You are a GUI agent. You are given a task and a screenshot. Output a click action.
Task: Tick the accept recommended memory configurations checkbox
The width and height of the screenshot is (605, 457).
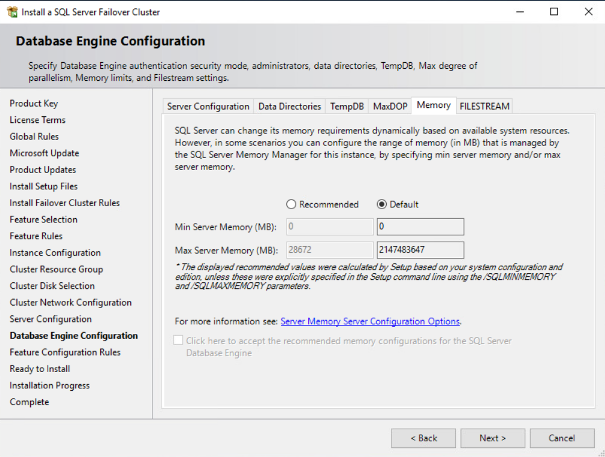[x=178, y=340]
